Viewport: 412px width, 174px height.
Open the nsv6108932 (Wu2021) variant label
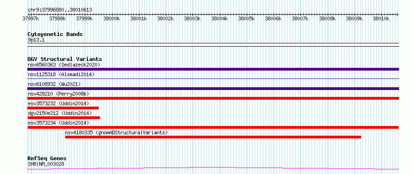click(54, 84)
